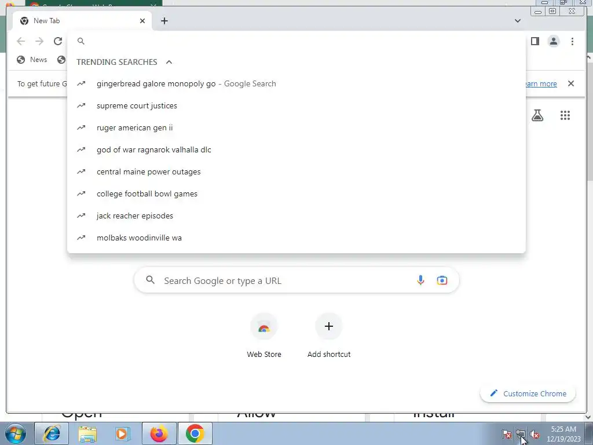Screen dimensions: 593x445
Task: Select god of war ragnarok valhalla dlc
Action: tap(296, 149)
